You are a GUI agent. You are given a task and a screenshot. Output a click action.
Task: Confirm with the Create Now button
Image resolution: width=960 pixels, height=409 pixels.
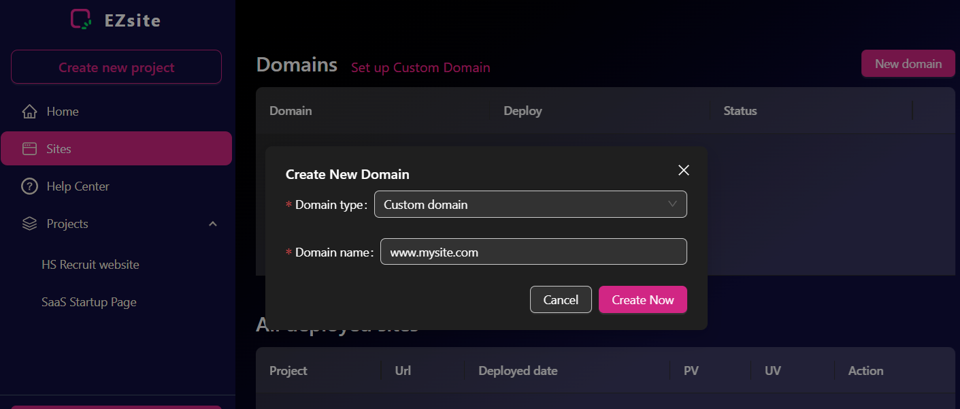(x=642, y=300)
